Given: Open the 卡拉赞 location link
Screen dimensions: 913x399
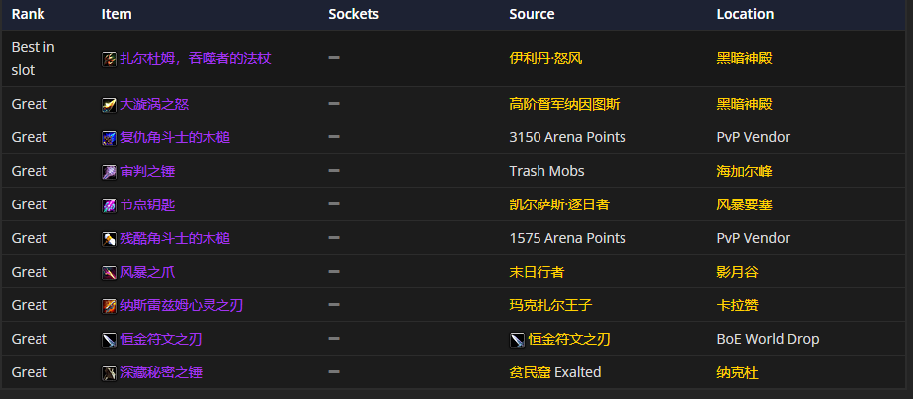Looking at the screenshot, I should [x=737, y=306].
